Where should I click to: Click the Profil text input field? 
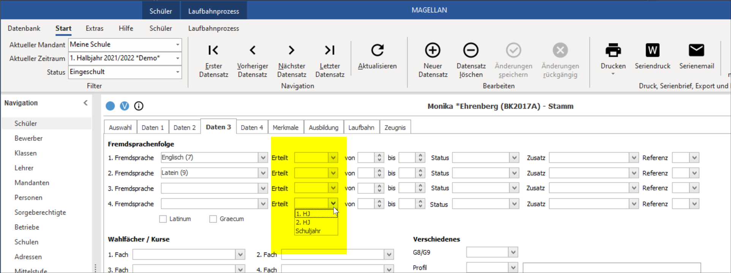611,268
